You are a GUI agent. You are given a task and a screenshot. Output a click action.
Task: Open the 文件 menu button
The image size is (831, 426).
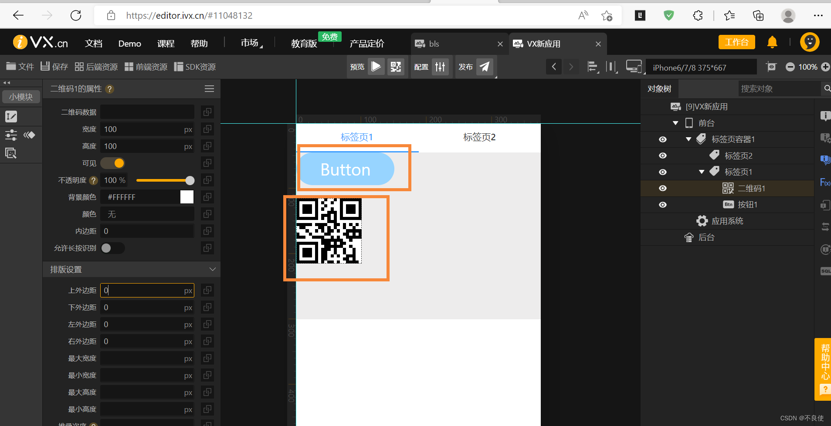pos(20,66)
